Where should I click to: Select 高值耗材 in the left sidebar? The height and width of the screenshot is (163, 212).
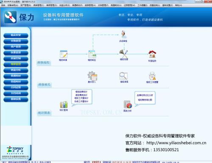click(16, 82)
